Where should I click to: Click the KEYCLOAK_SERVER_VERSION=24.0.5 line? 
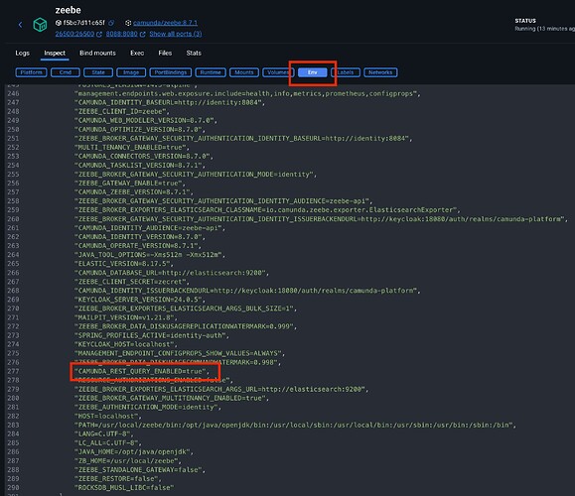point(140,300)
